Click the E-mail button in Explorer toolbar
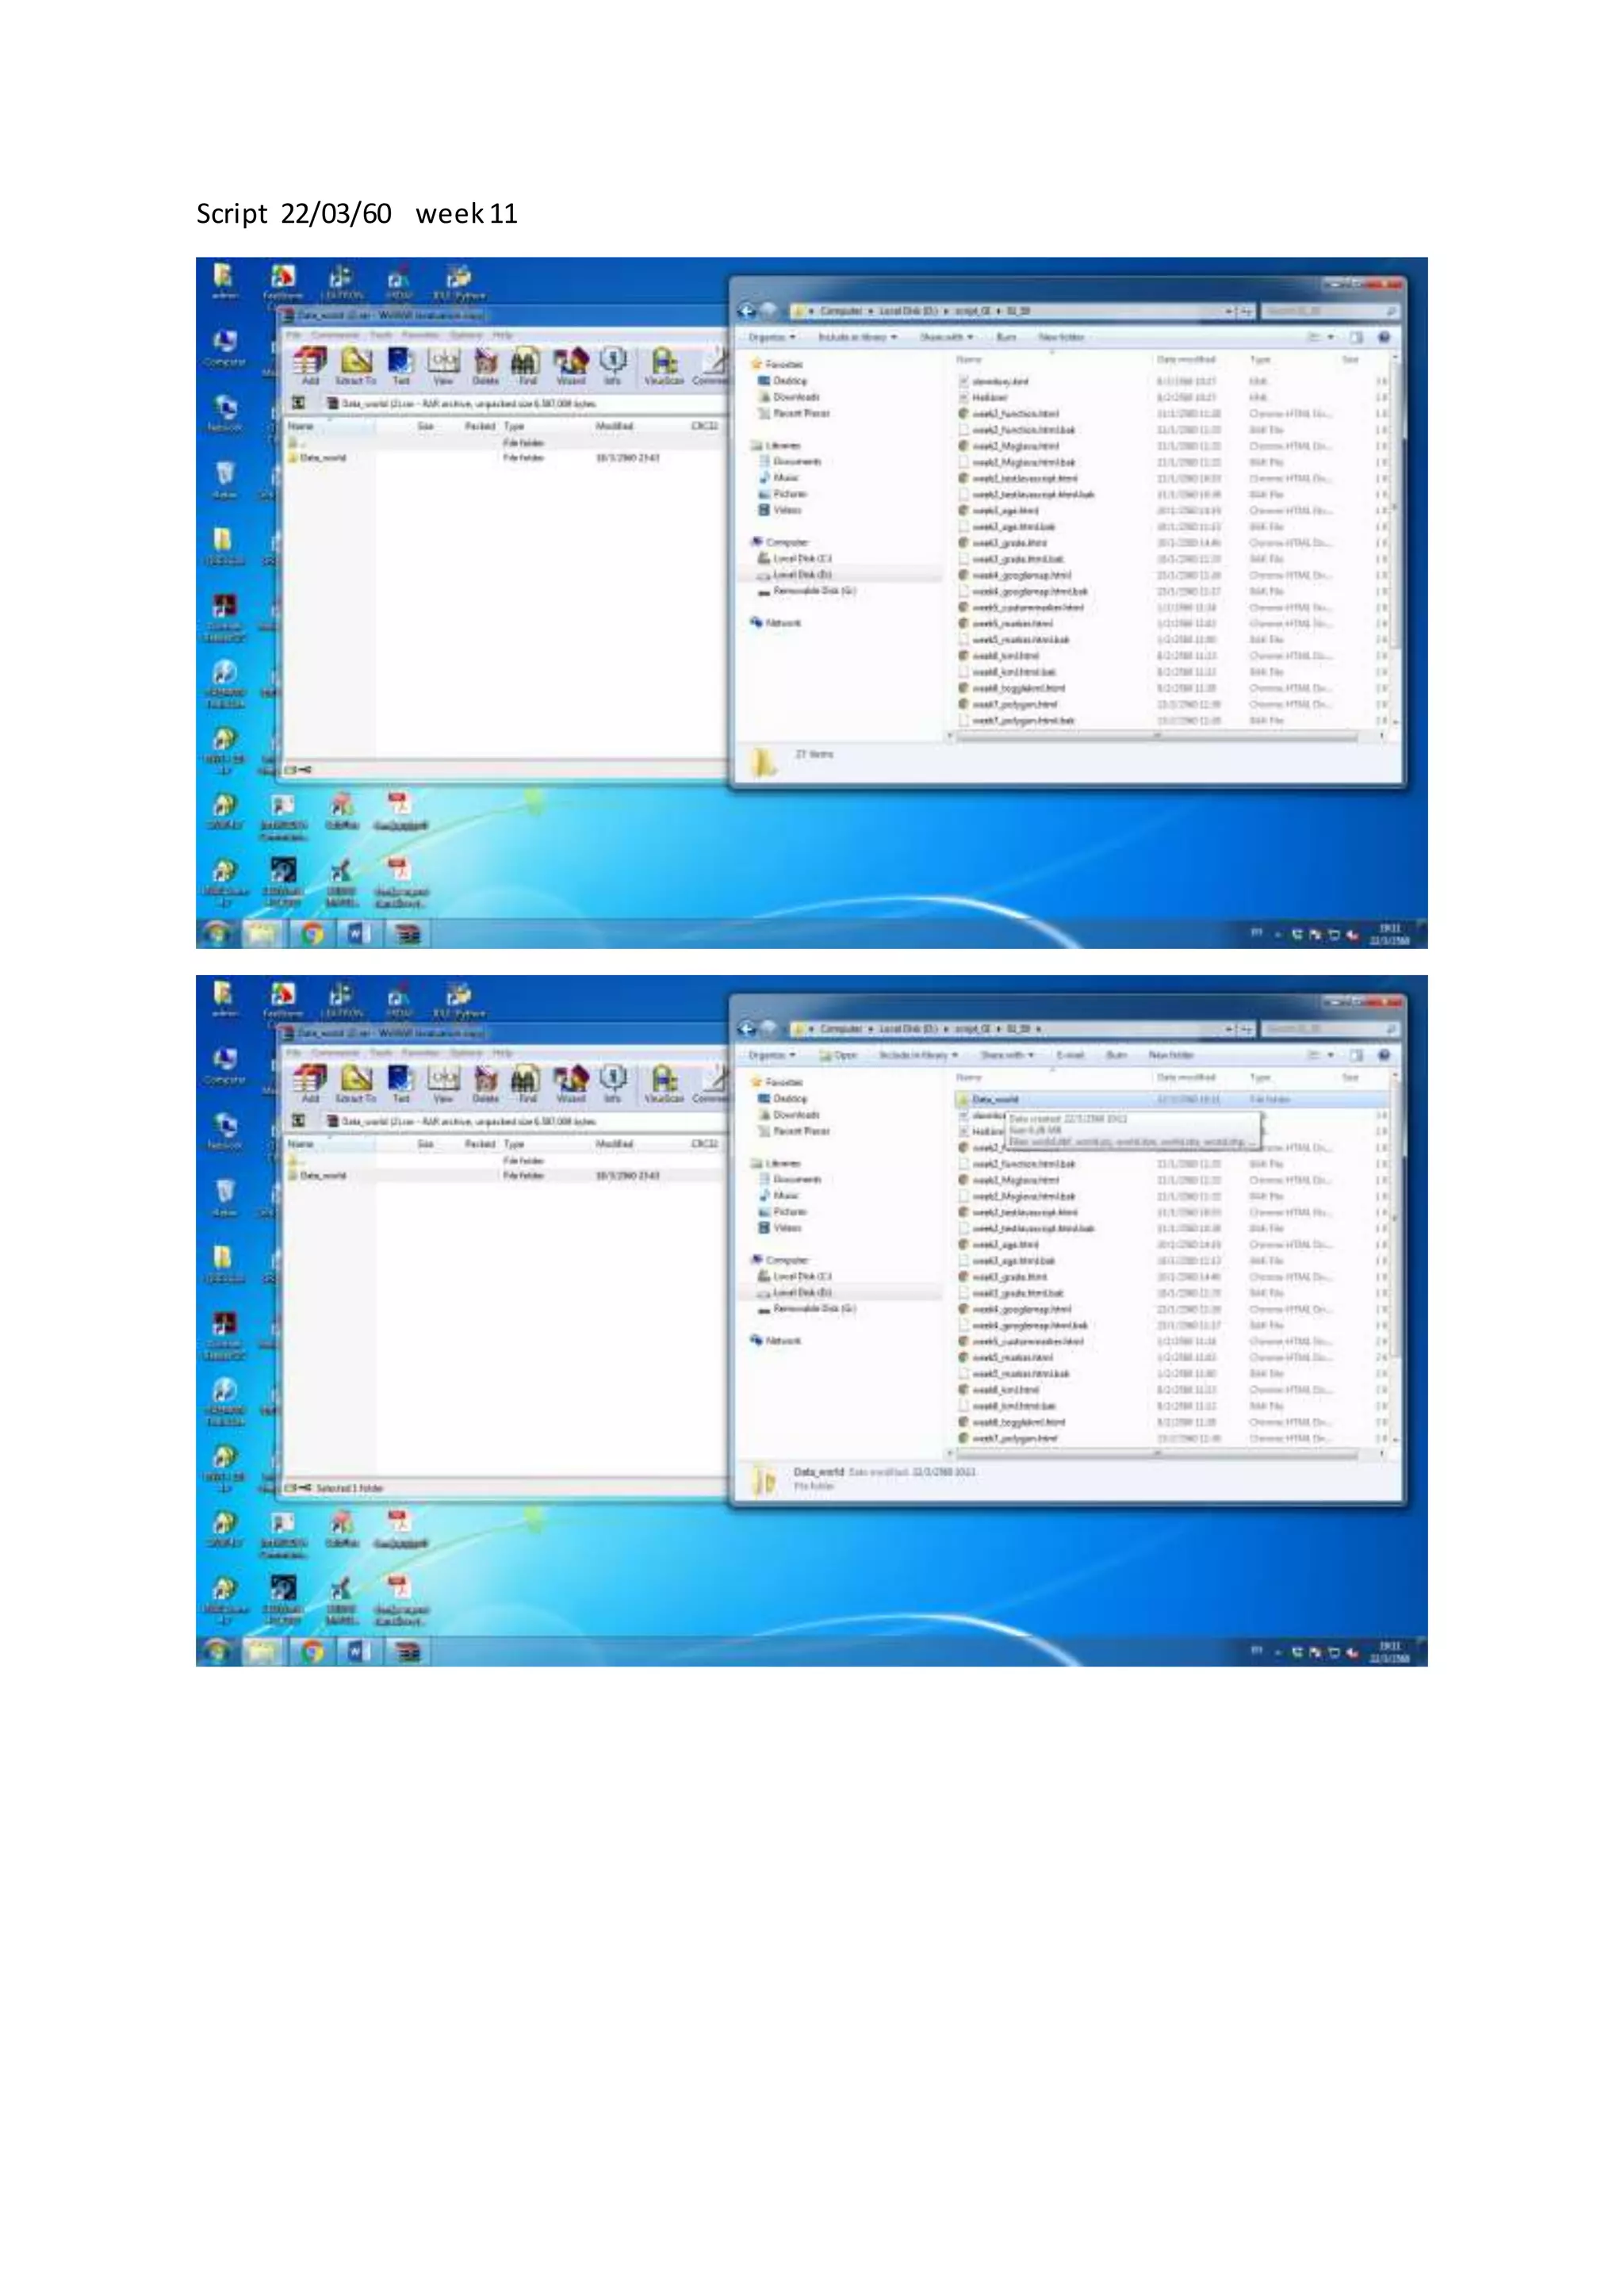The width and height of the screenshot is (1624, 2296). pyautogui.click(x=1070, y=1055)
